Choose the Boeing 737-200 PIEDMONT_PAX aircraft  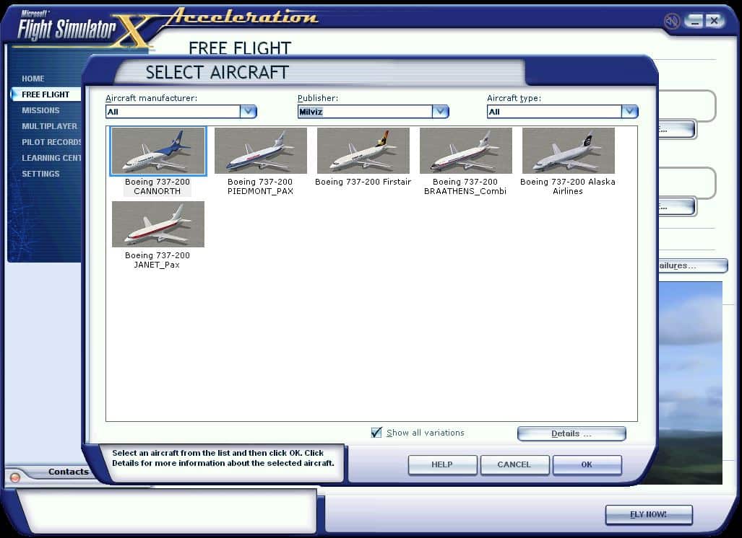[260, 151]
